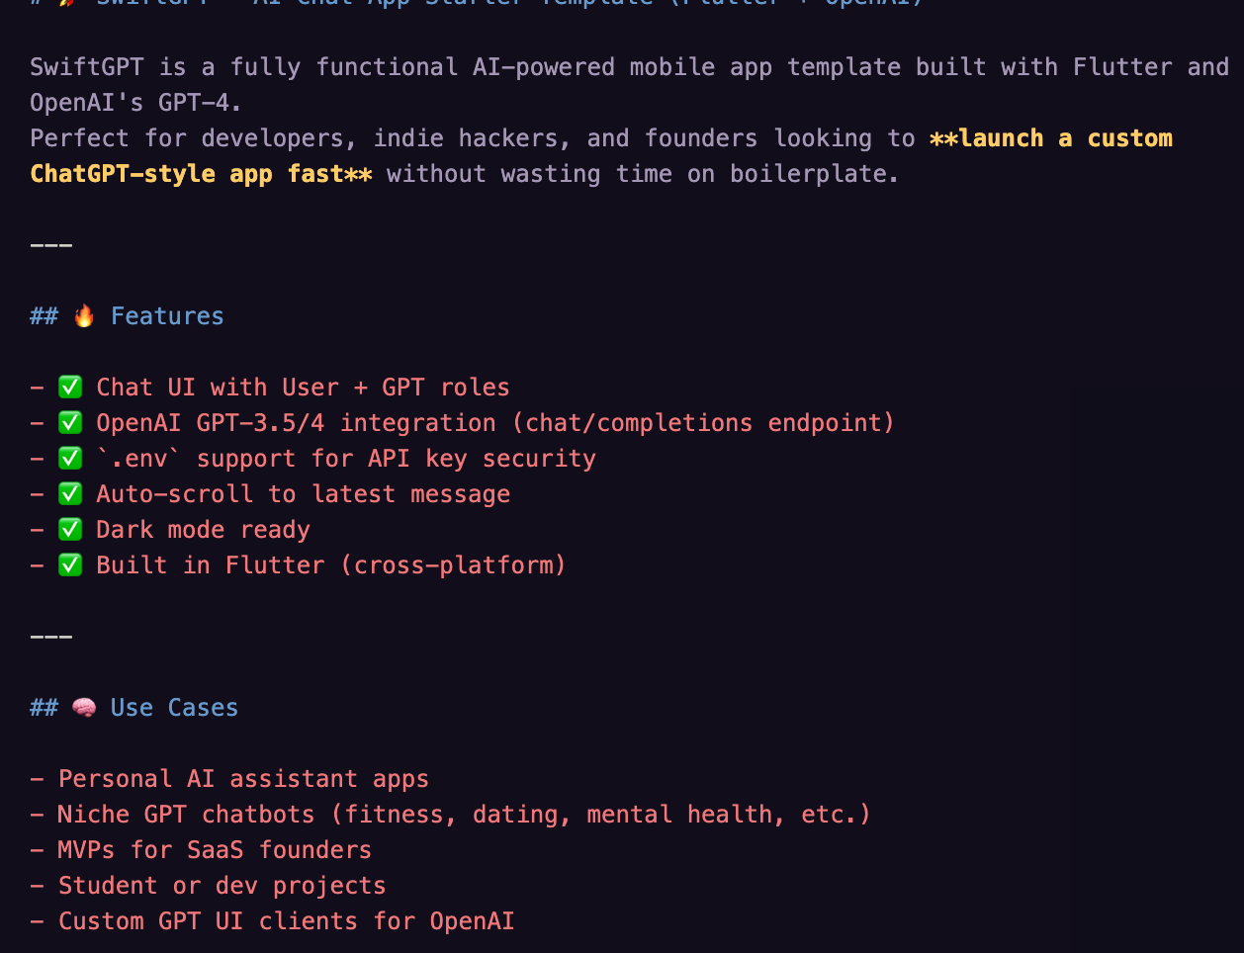The image size is (1244, 953).
Task: Click the 'Personal AI assistant apps' list item
Action: coord(243,779)
